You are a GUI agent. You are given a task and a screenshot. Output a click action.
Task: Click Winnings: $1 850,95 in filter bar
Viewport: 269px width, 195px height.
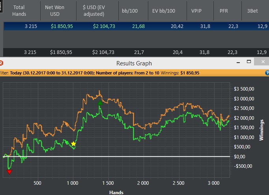pyautogui.click(x=180, y=73)
